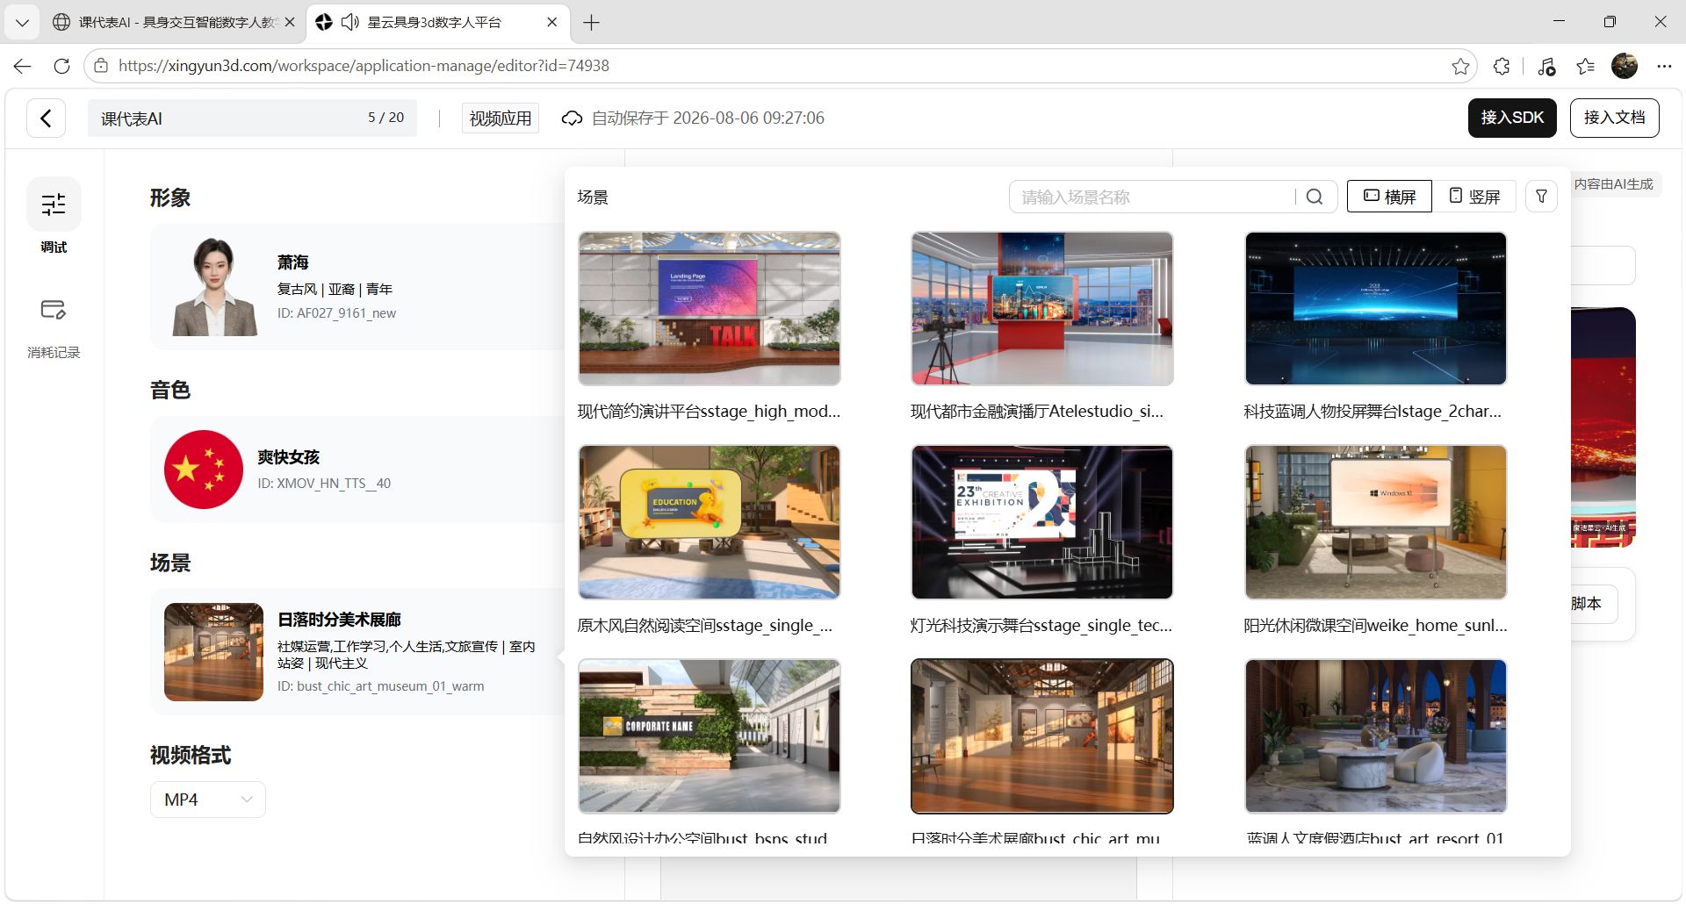Open the browser favorites list icon
Viewport: 1686px width, 904px height.
tap(1585, 66)
